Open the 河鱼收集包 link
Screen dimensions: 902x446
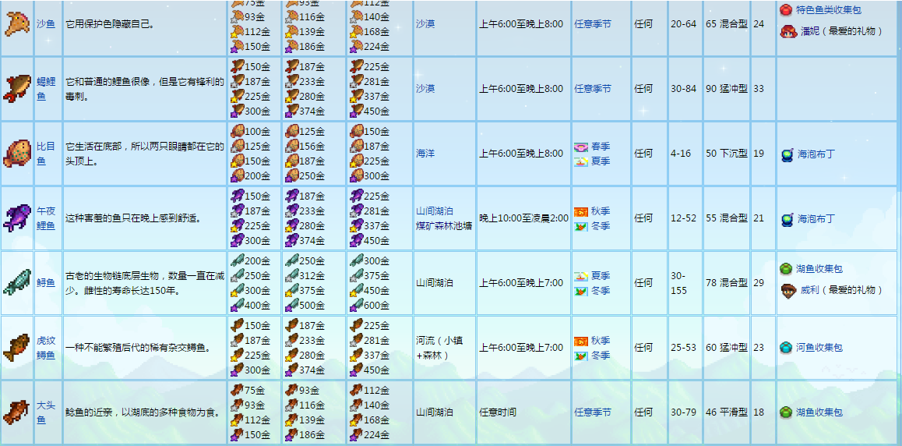click(x=819, y=348)
